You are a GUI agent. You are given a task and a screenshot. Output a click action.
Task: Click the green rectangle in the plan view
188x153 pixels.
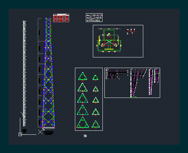pyautogui.click(x=109, y=35)
